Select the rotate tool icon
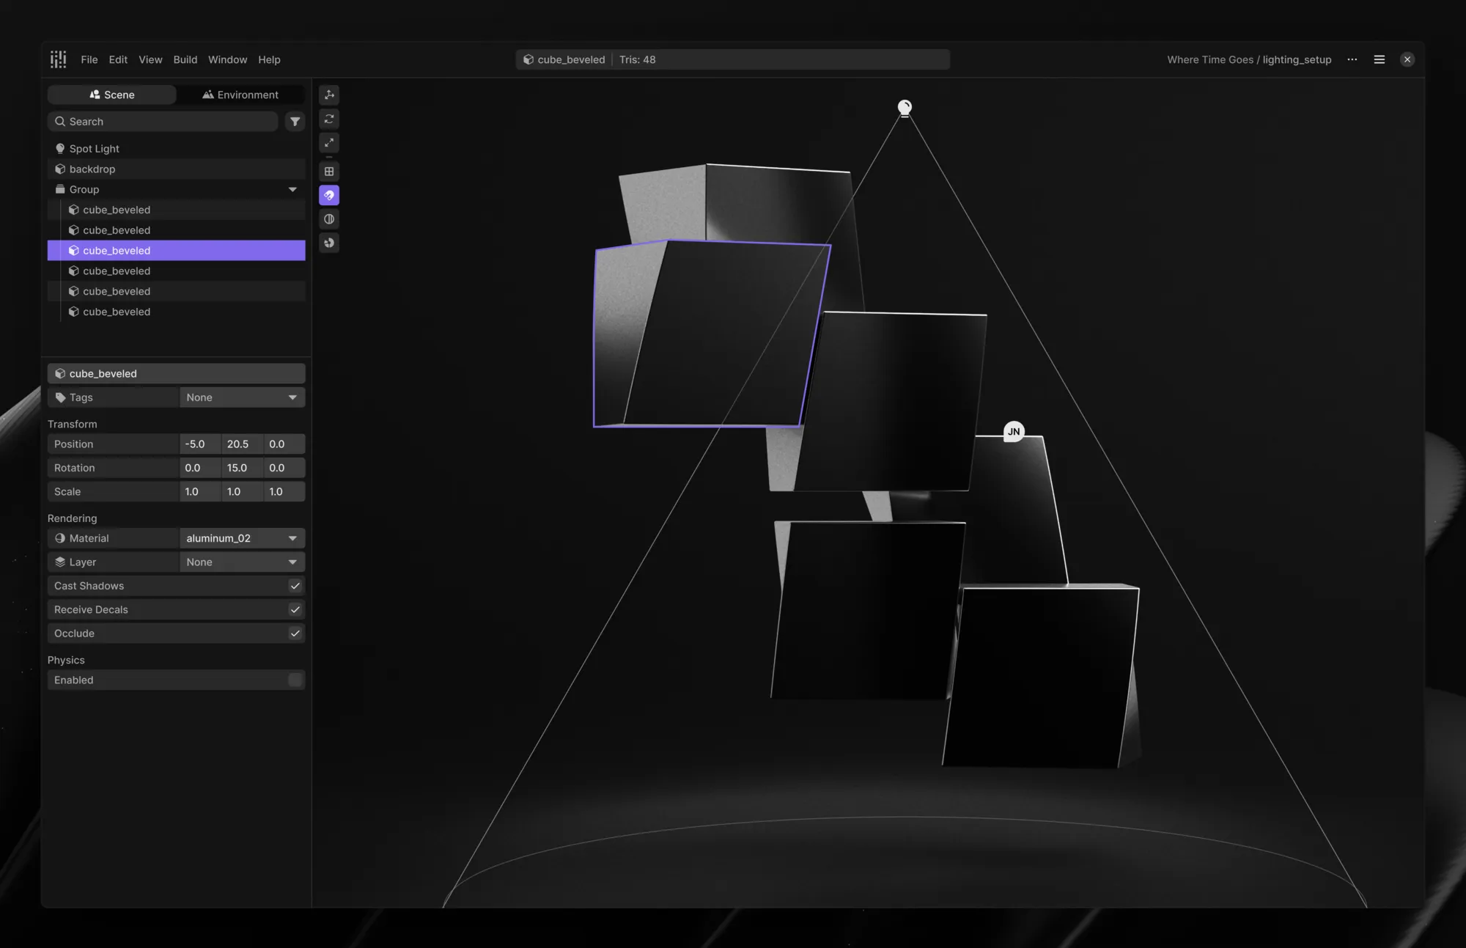 pyautogui.click(x=329, y=119)
